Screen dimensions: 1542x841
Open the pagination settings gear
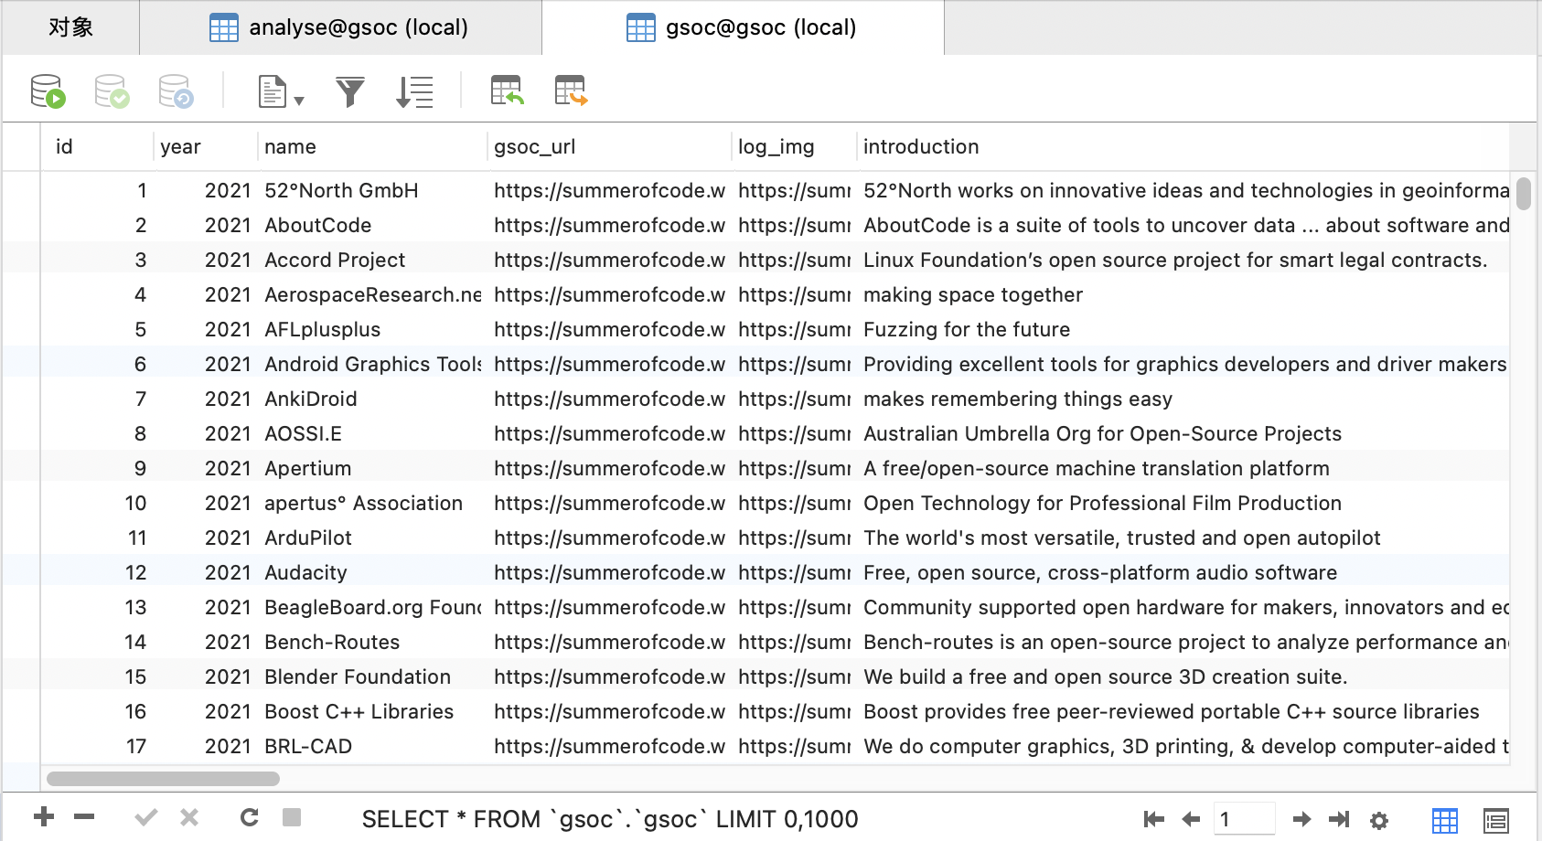point(1379,820)
